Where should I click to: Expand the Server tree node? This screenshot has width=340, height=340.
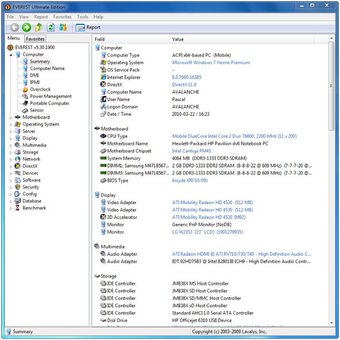pos(11,132)
